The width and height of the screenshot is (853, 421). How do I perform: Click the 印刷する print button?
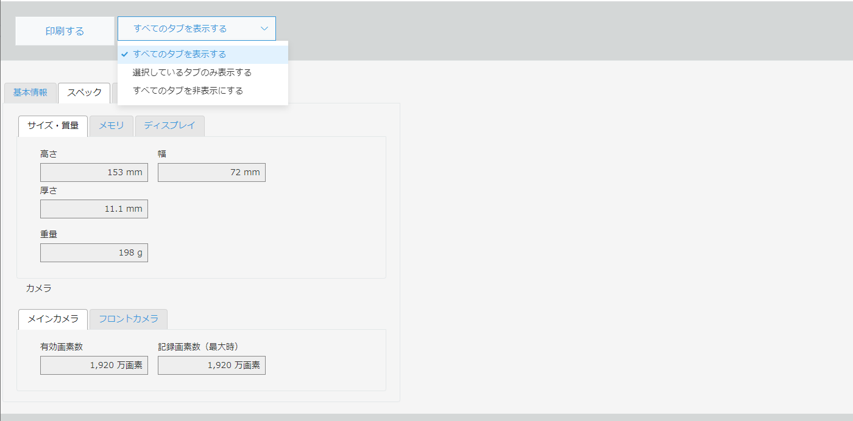point(65,31)
